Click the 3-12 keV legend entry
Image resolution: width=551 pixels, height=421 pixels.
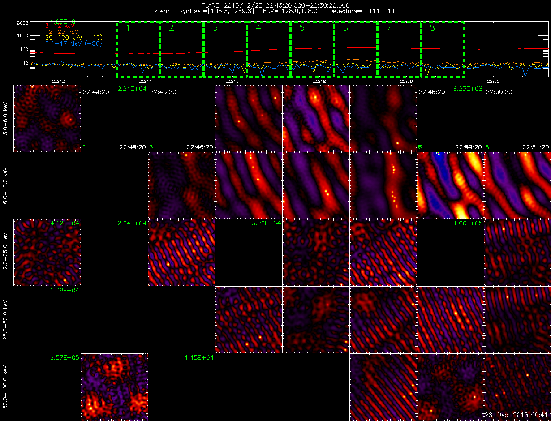60,27
